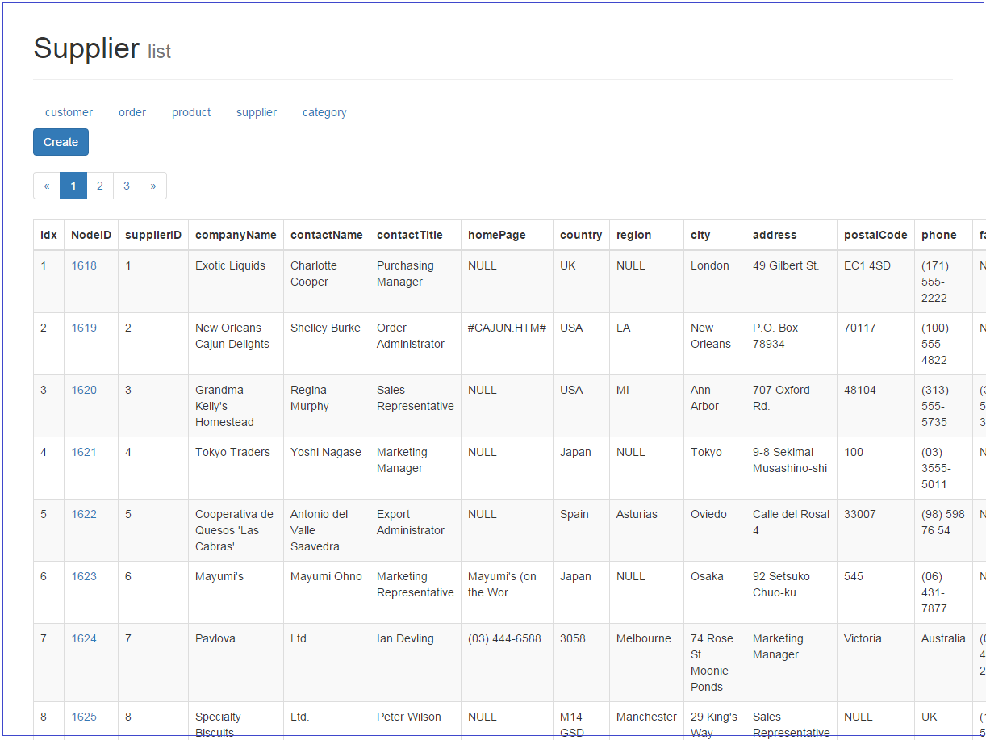986x740 pixels.
Task: Open NodeID 1625 for Specialty Biscuits
Action: coord(84,716)
